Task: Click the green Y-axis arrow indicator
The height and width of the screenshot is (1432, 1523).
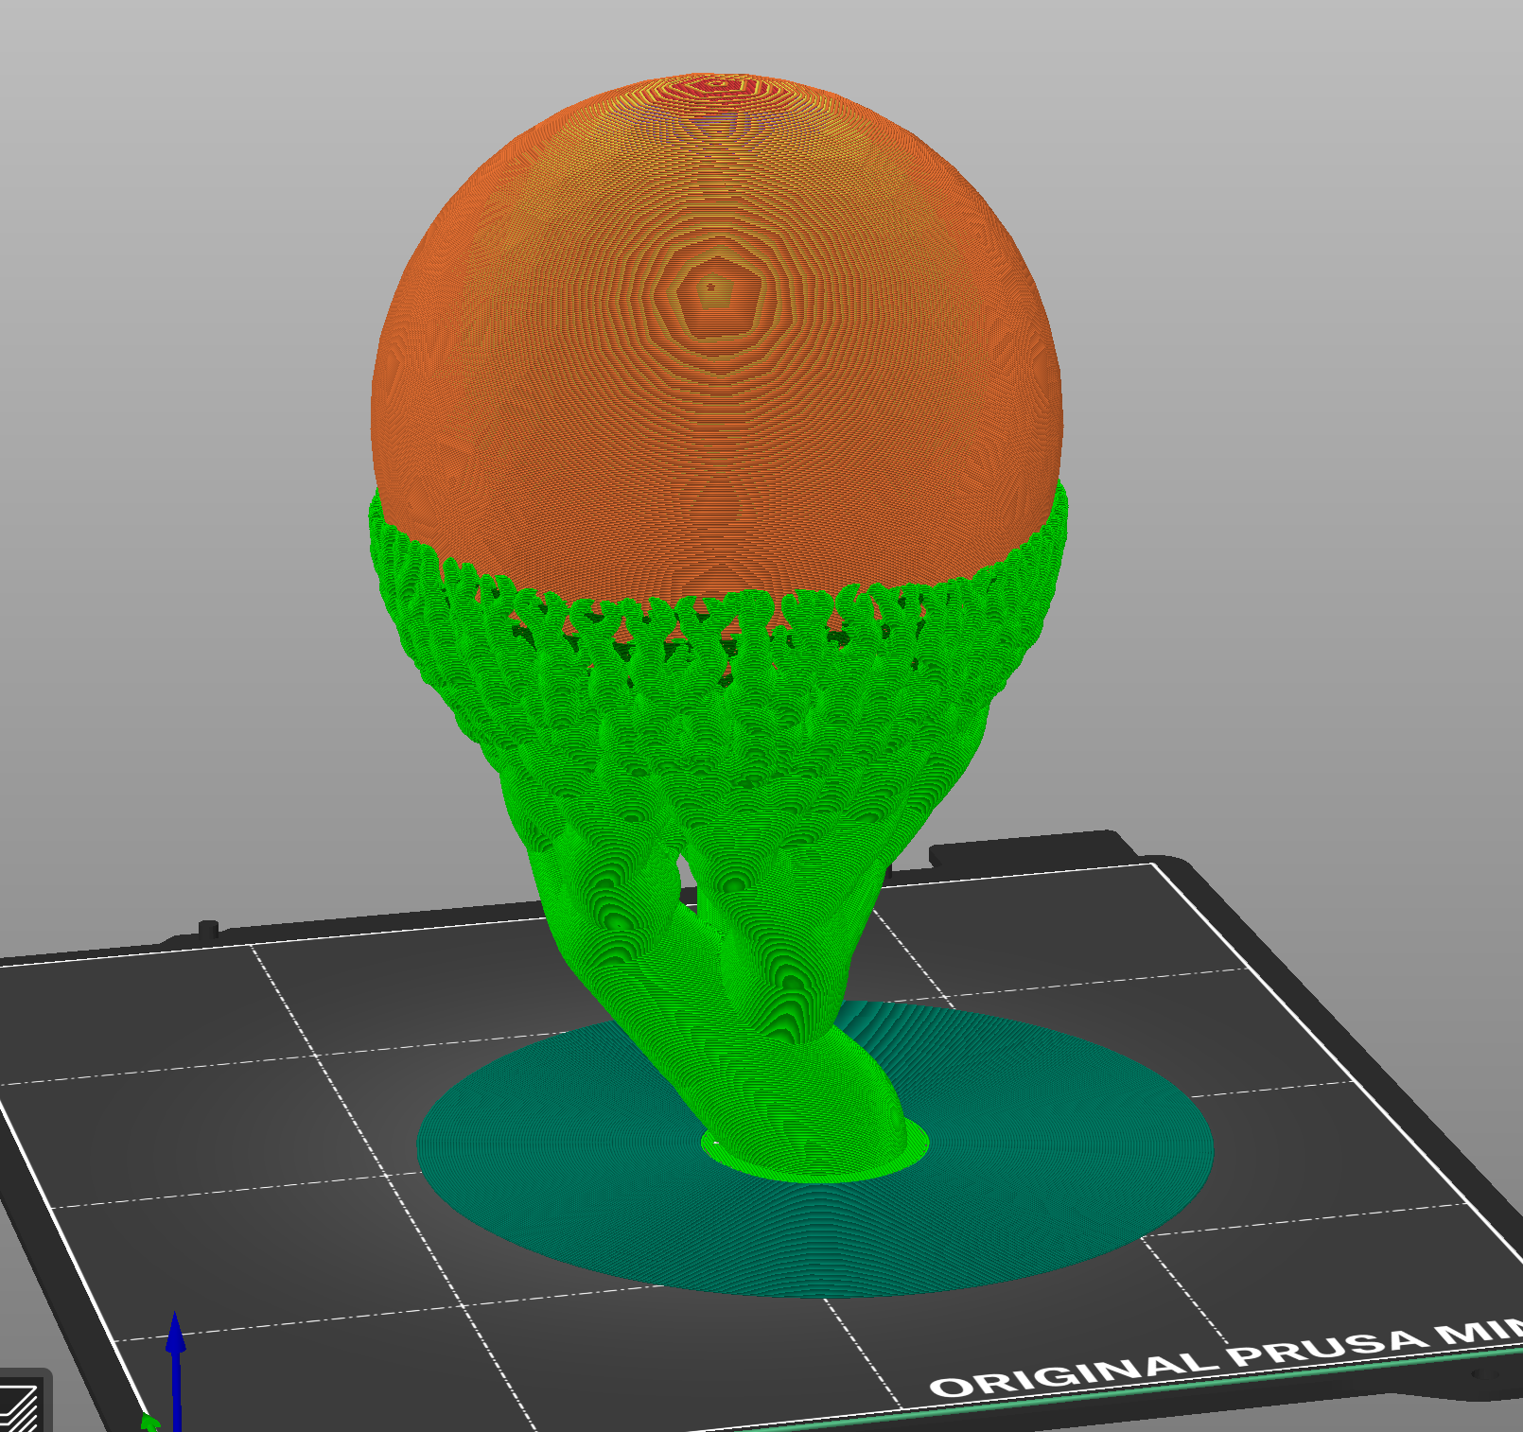Action: pyautogui.click(x=149, y=1423)
